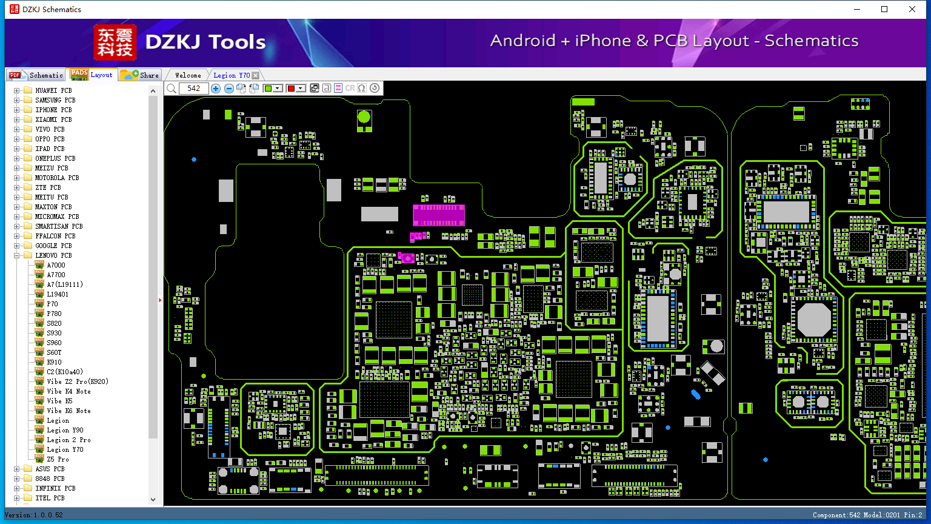Select the GOOGLE PCB folder icon

click(28, 246)
